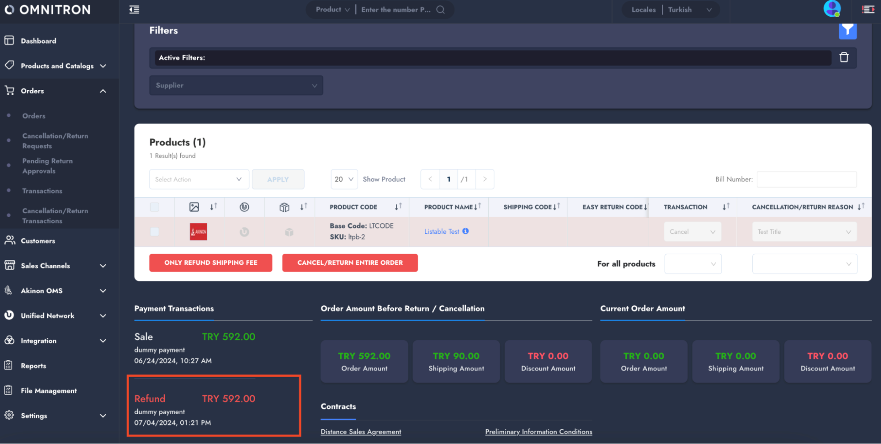
Task: Open Cancellation/Return Requests in sidebar
Action: pos(55,141)
